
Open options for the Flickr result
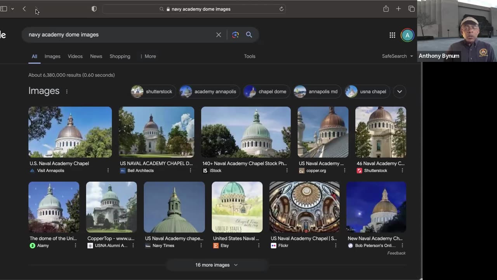pos(336,245)
